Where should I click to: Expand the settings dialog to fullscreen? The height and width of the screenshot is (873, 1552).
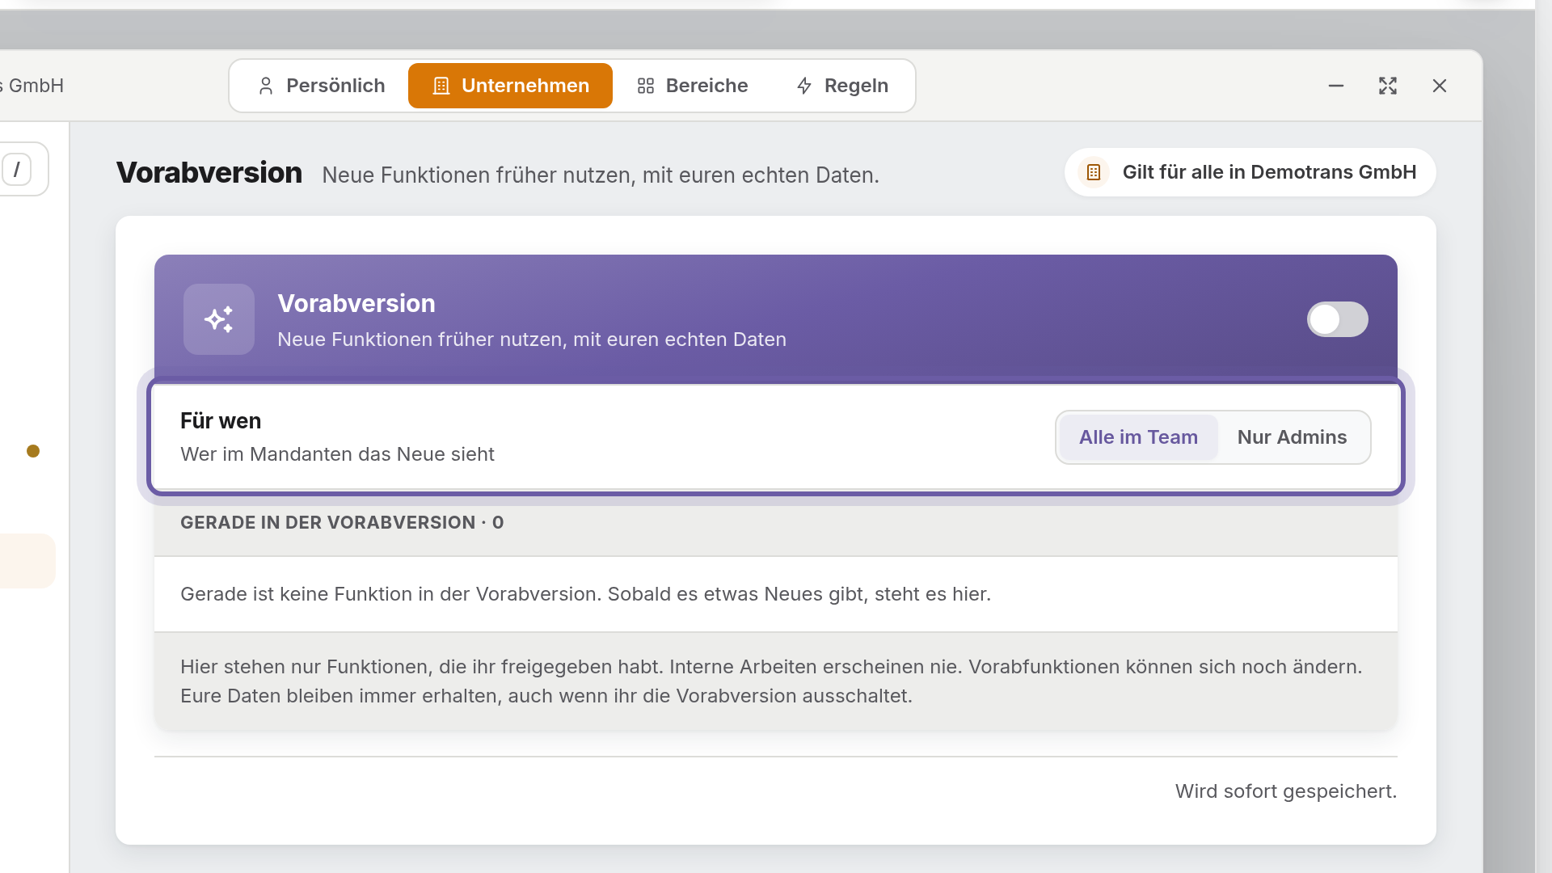pos(1388,86)
